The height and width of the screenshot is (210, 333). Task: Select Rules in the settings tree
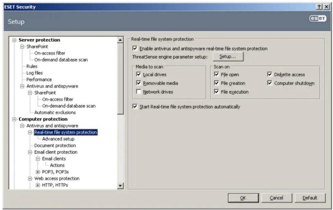(x=32, y=66)
